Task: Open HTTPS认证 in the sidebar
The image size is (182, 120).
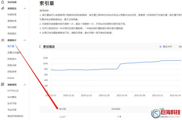Action: [13, 90]
